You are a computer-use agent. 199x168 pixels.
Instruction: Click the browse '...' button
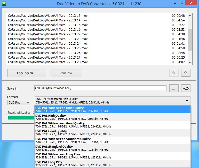[x=174, y=88]
